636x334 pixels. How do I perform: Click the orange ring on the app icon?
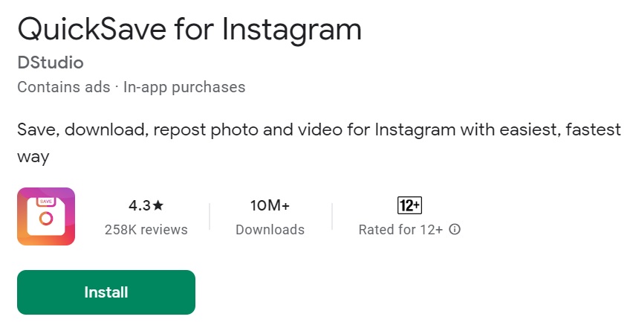point(46,219)
